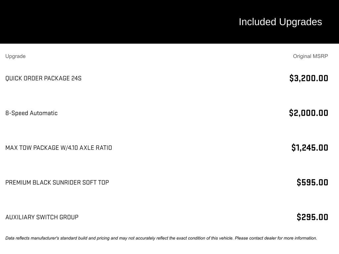Click the $3,200.00 price
Image resolution: width=339 pixels, height=254 pixels.
coord(309,78)
